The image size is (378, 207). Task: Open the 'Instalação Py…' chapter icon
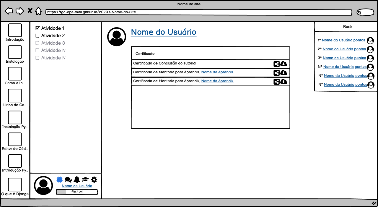[x=15, y=117]
